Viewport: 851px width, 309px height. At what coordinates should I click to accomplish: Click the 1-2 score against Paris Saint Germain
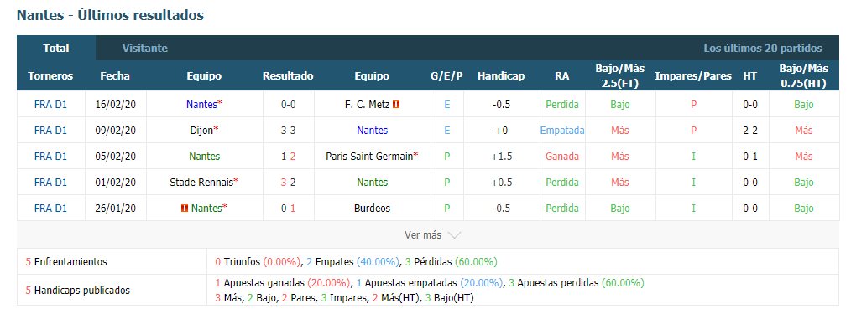(288, 157)
